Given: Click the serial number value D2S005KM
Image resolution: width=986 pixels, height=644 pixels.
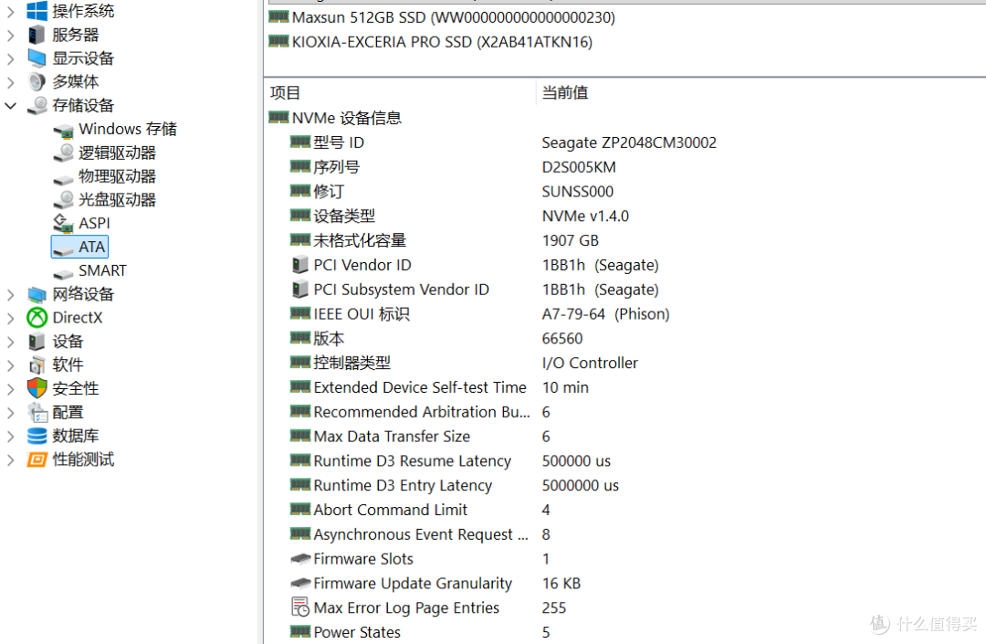Looking at the screenshot, I should (x=579, y=166).
